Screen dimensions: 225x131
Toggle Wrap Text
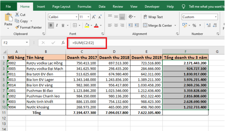pos(153,17)
